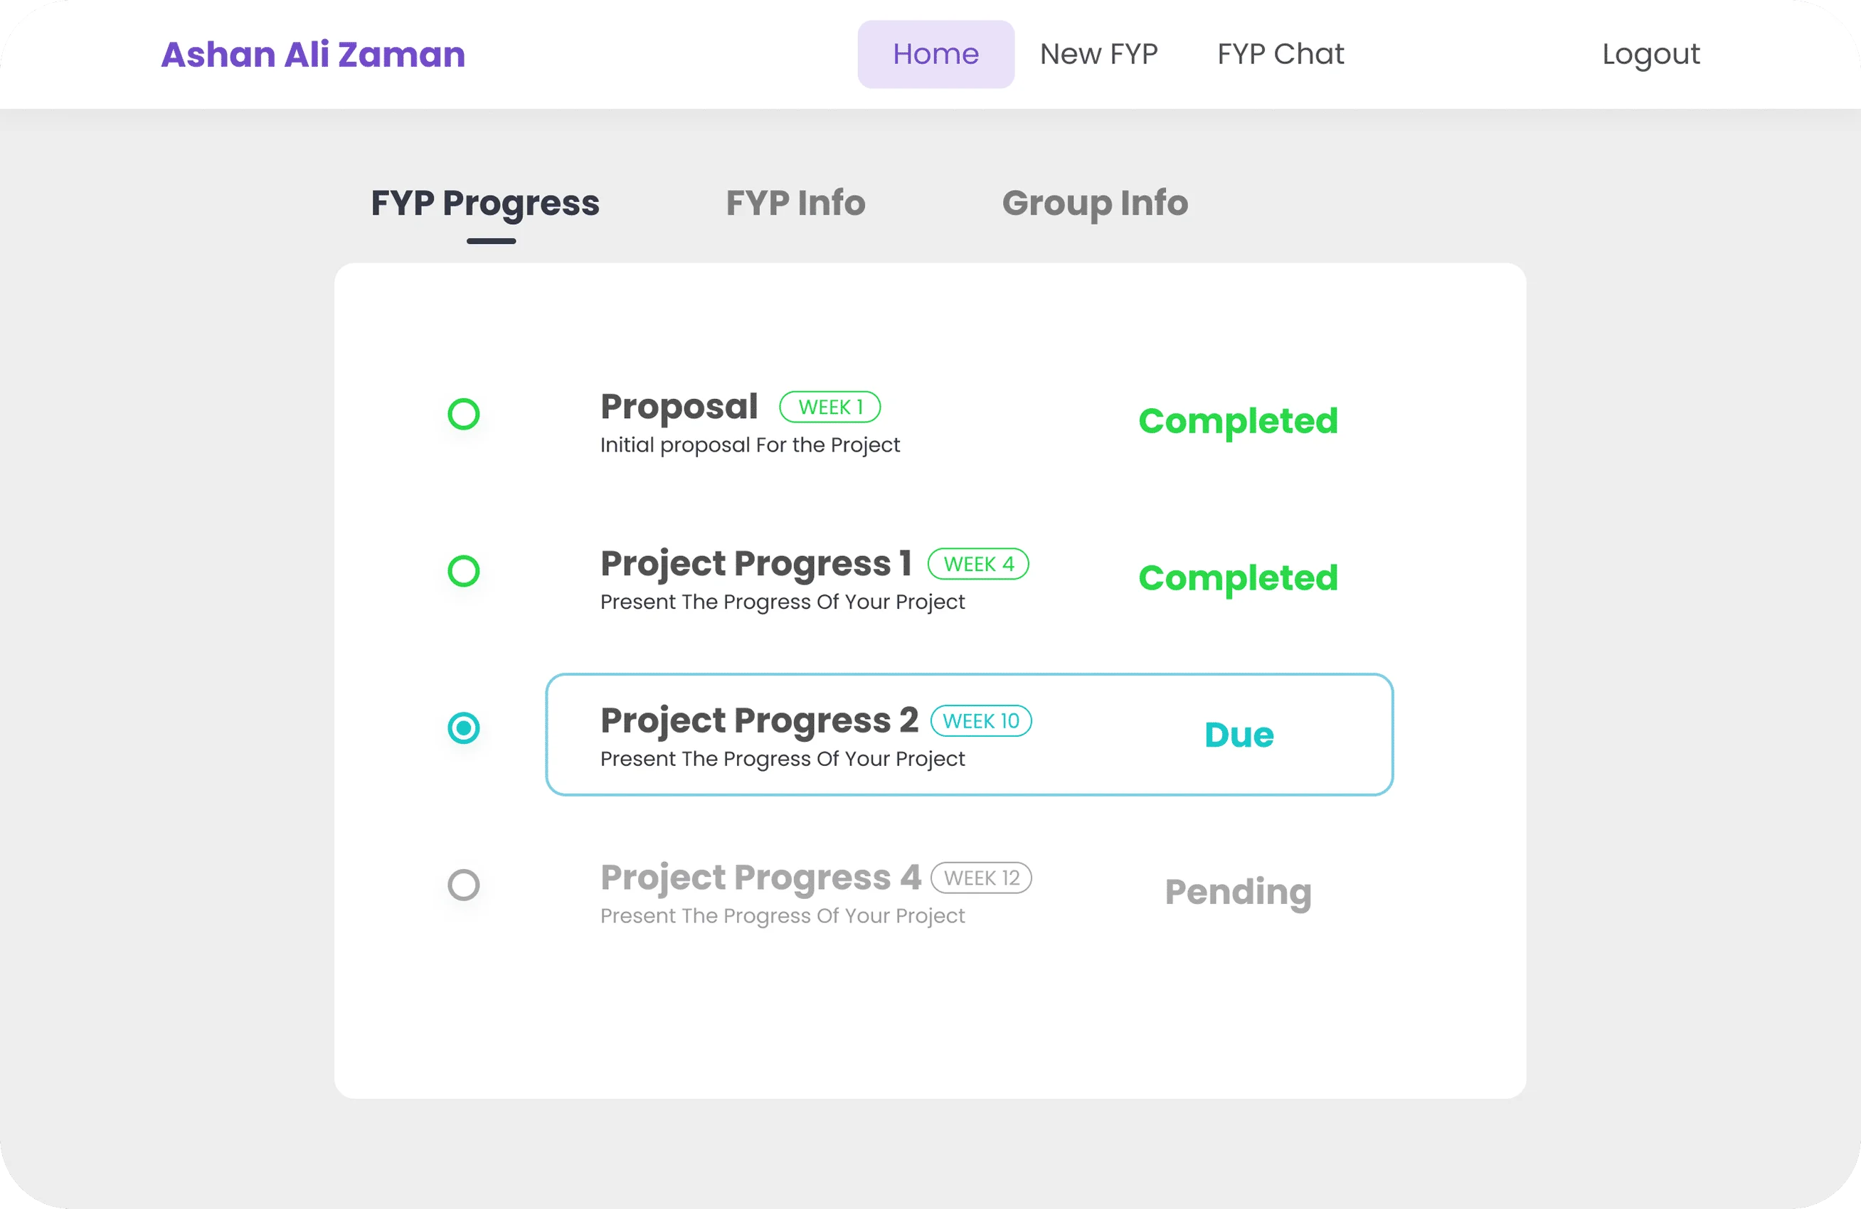Screen dimensions: 1861x1209
Task: Select the Project Progress 4 radio button
Action: (464, 885)
